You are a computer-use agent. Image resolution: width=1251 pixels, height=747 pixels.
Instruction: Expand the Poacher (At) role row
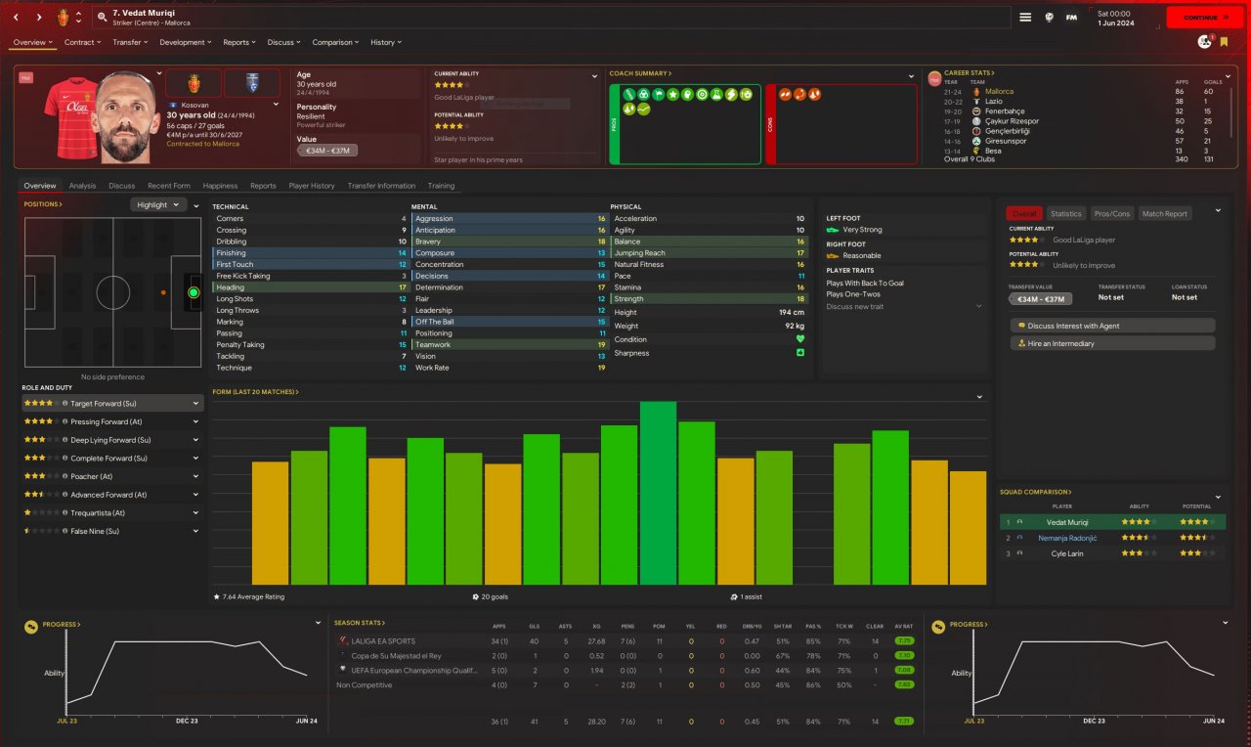point(112,476)
